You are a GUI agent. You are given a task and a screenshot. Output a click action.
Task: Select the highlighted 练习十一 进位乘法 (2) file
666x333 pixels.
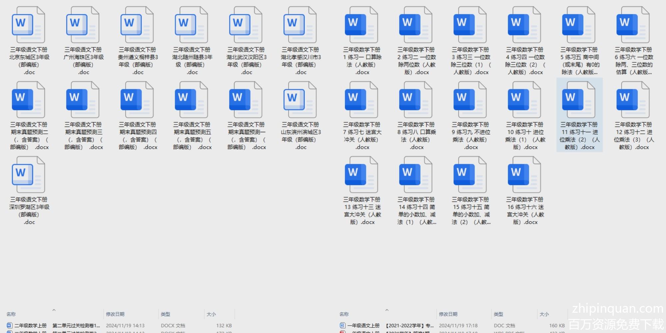point(579,100)
